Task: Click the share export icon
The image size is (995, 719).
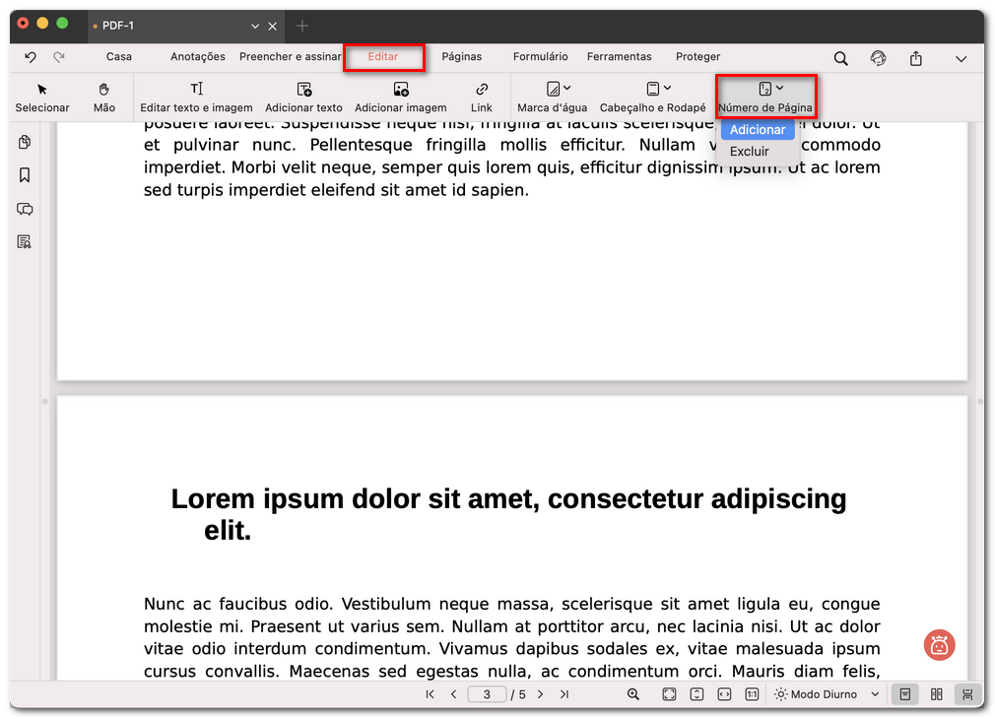Action: [916, 58]
